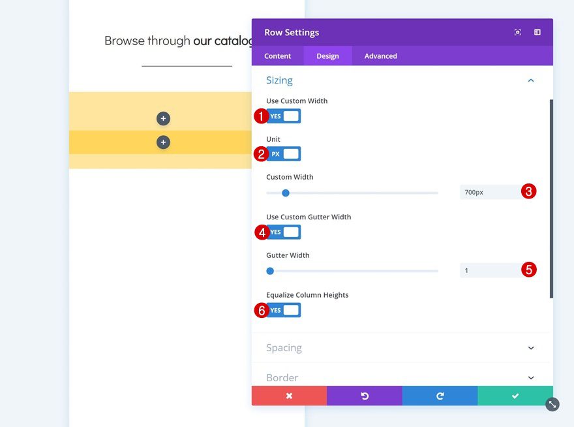574x427 pixels.
Task: Switch the Unit toggle from PX
Action: pyautogui.click(x=283, y=153)
